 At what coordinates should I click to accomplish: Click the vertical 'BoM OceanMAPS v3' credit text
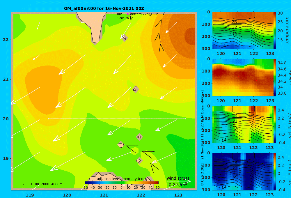[203, 106]
